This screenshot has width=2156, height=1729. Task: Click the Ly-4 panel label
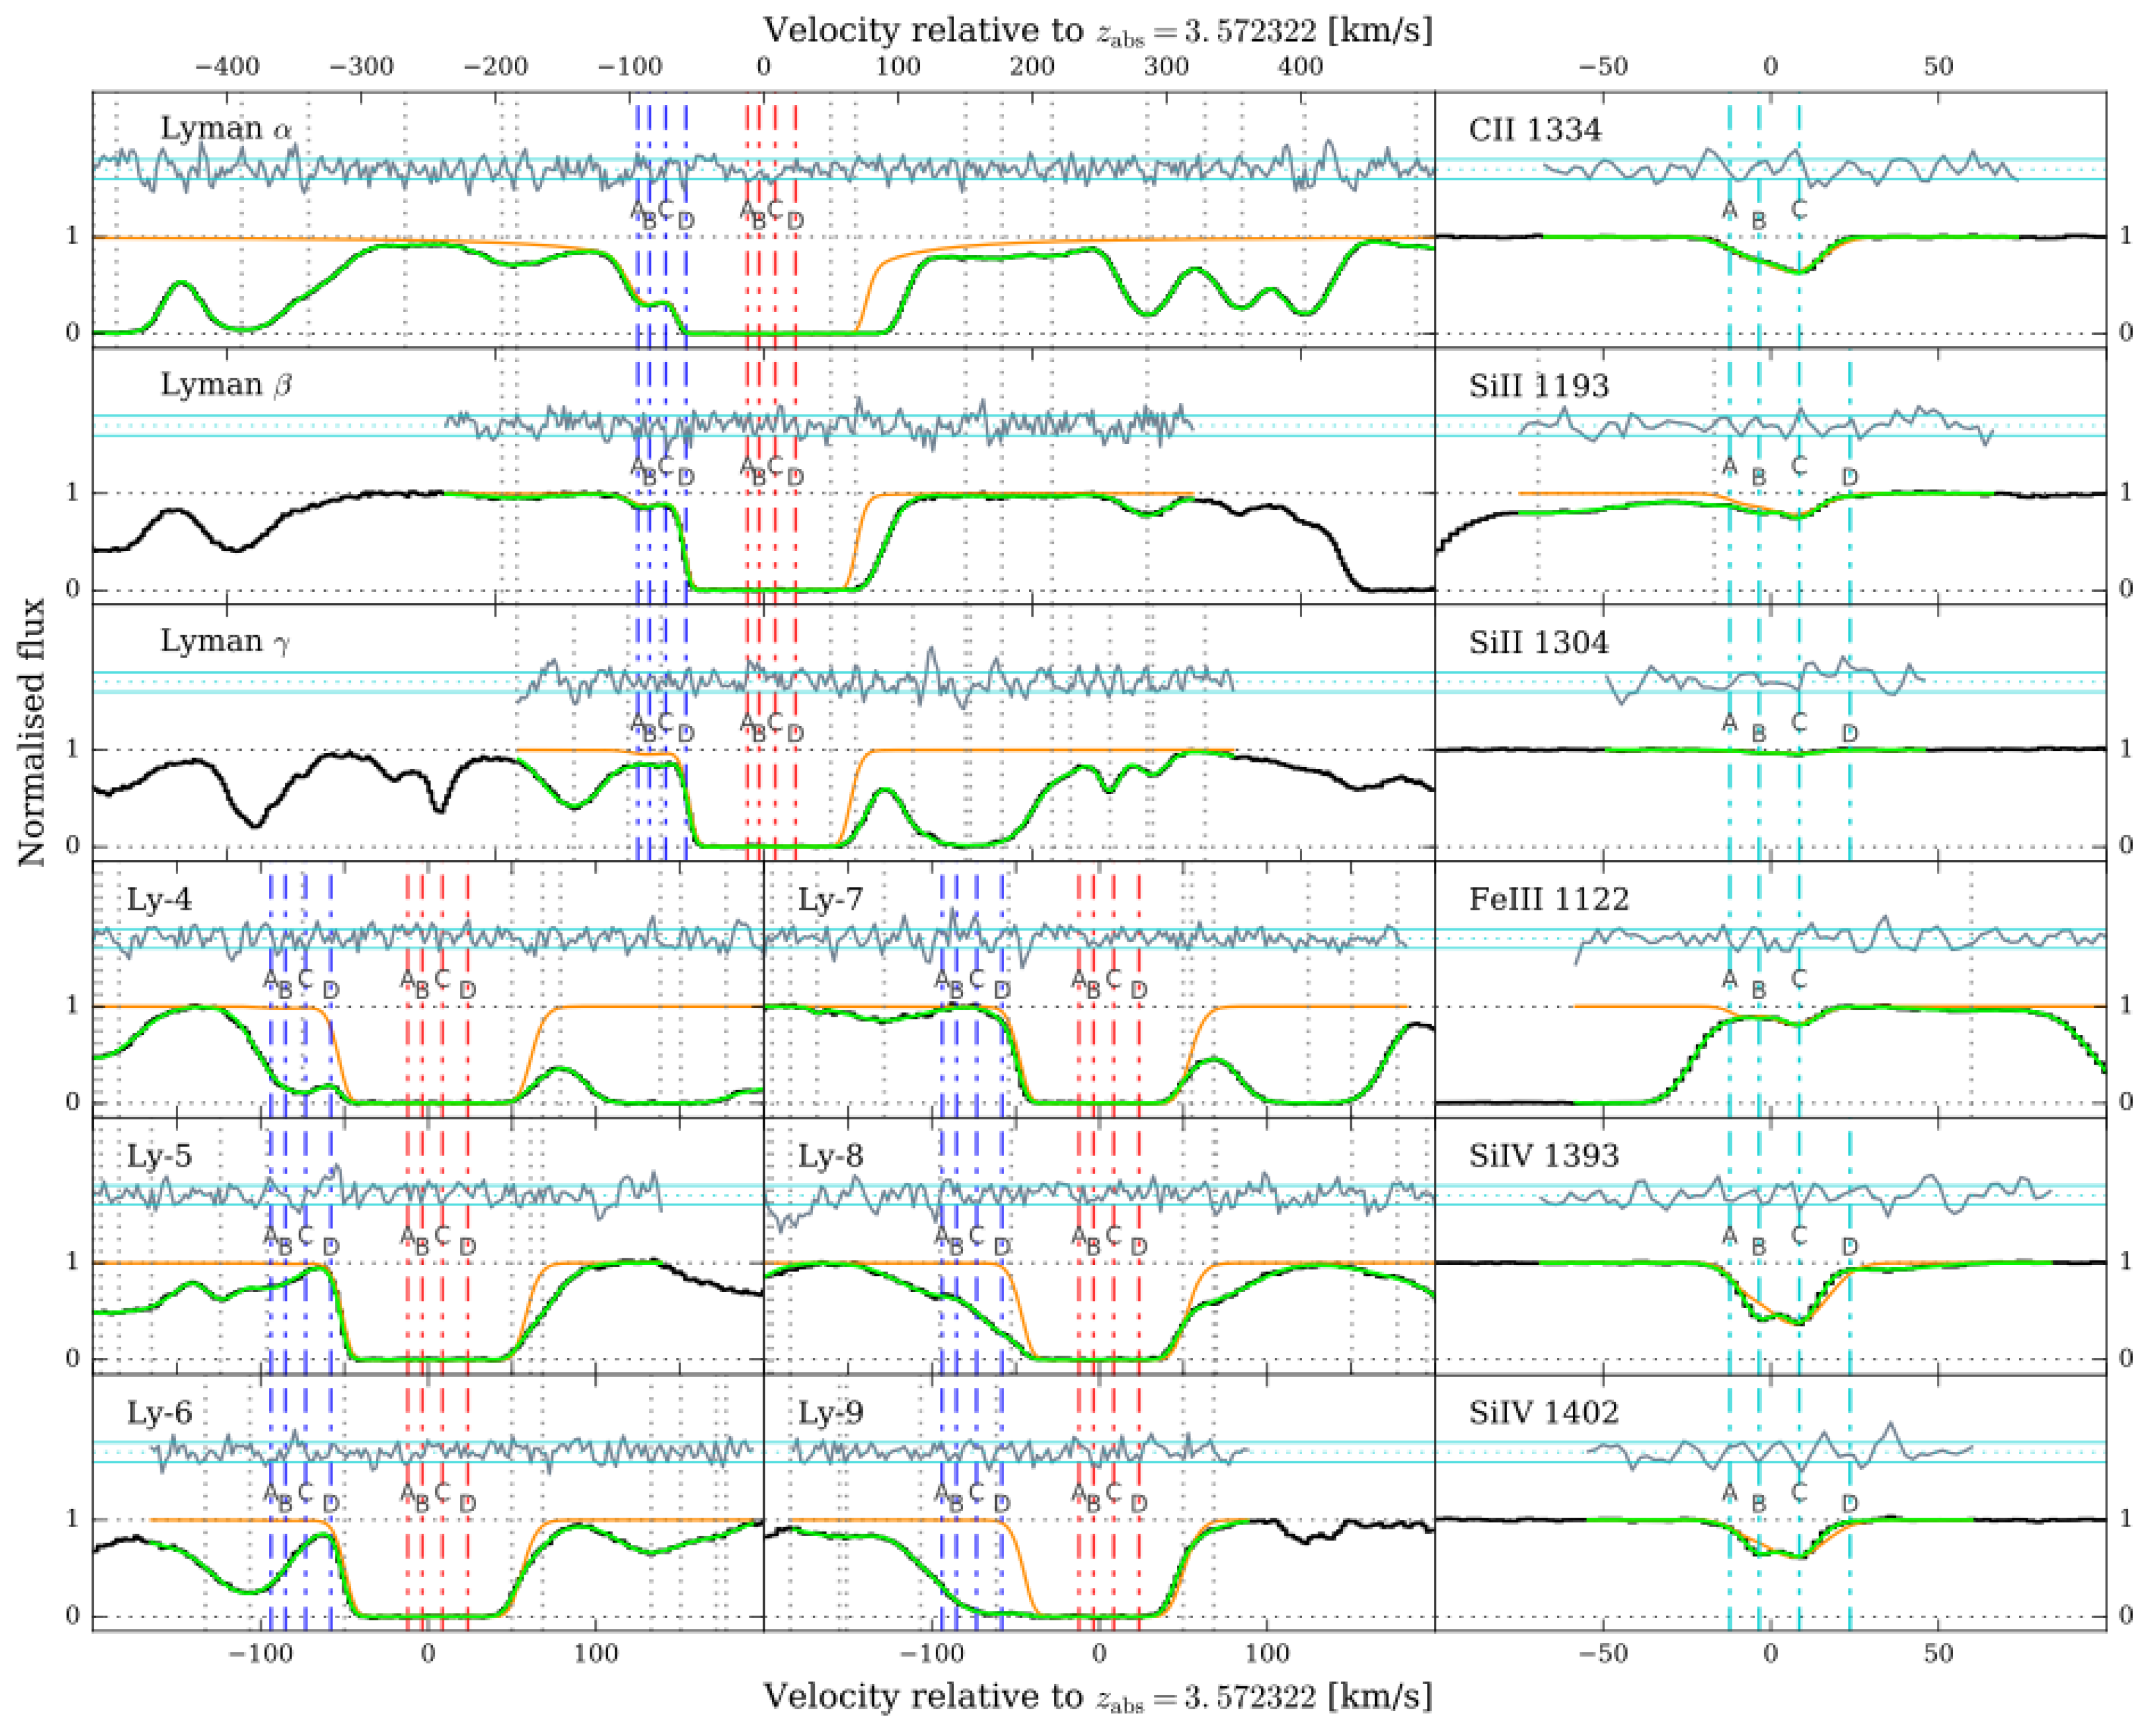pyautogui.click(x=159, y=899)
